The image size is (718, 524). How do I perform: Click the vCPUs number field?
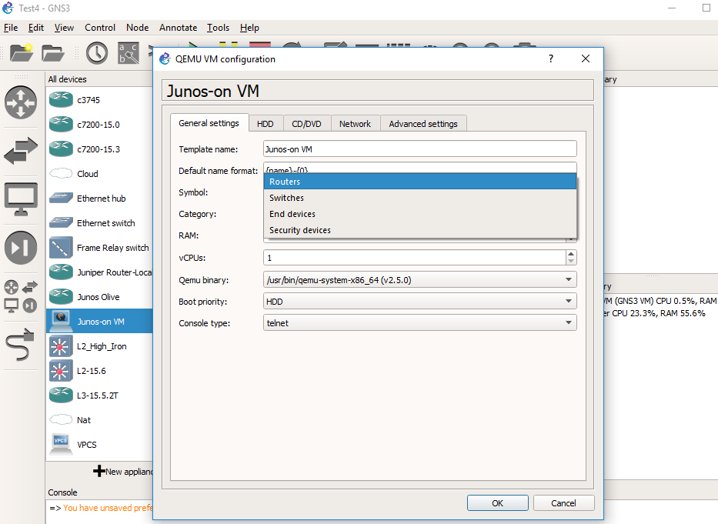click(x=415, y=258)
